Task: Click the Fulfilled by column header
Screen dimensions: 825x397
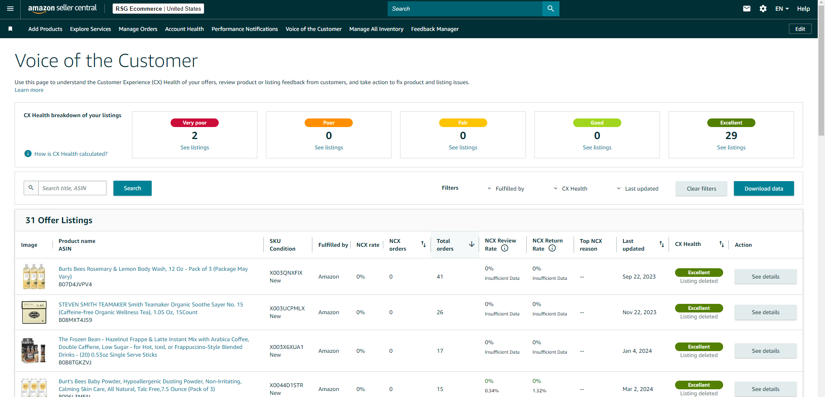Action: 333,245
